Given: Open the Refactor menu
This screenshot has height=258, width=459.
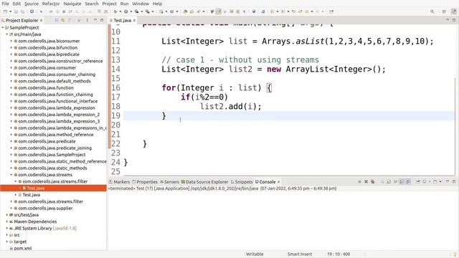Looking at the screenshot, I should 51,4.
